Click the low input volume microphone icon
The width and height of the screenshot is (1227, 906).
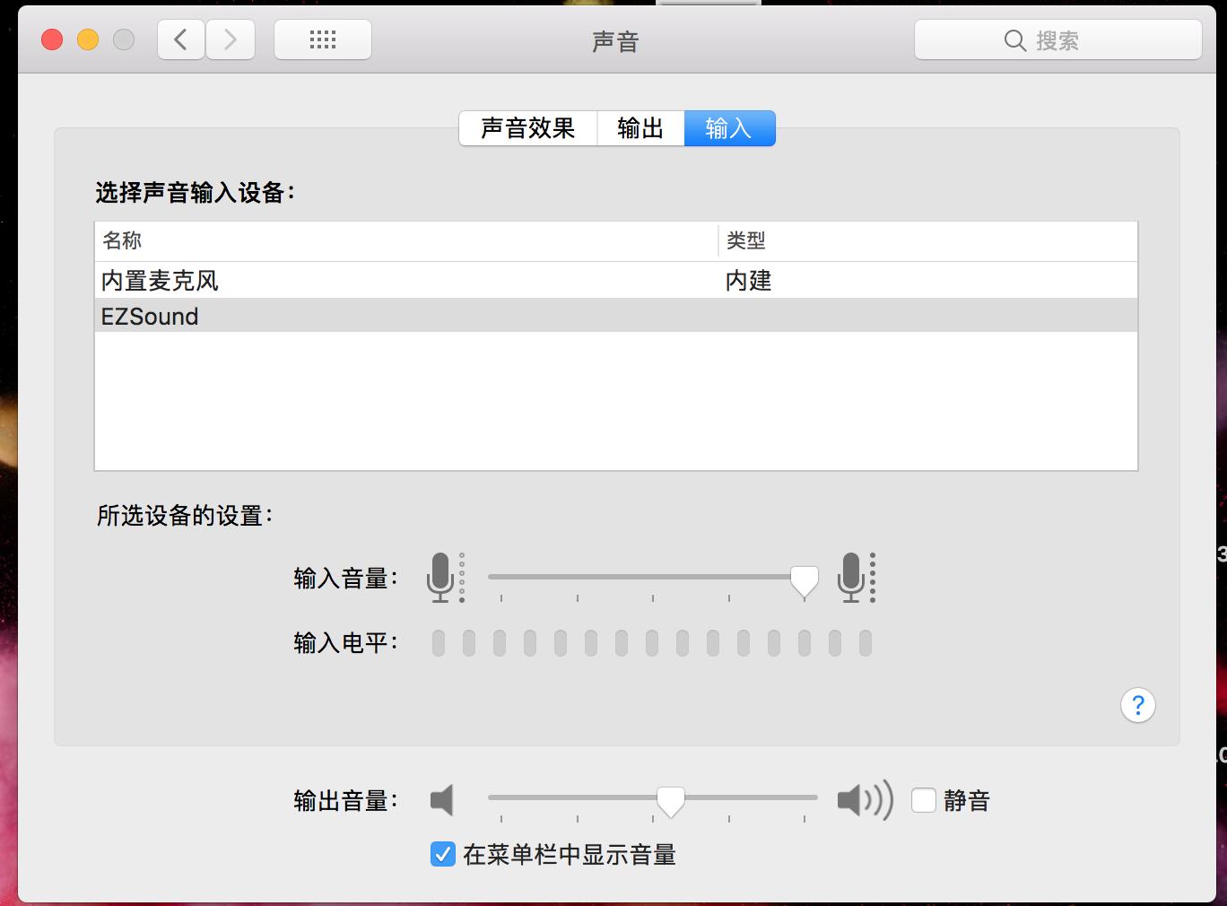[x=446, y=578]
